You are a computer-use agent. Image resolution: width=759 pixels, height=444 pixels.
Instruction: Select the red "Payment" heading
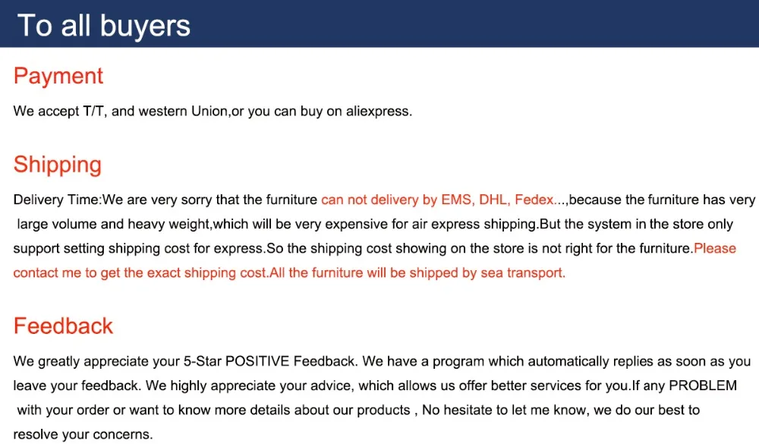(x=58, y=76)
